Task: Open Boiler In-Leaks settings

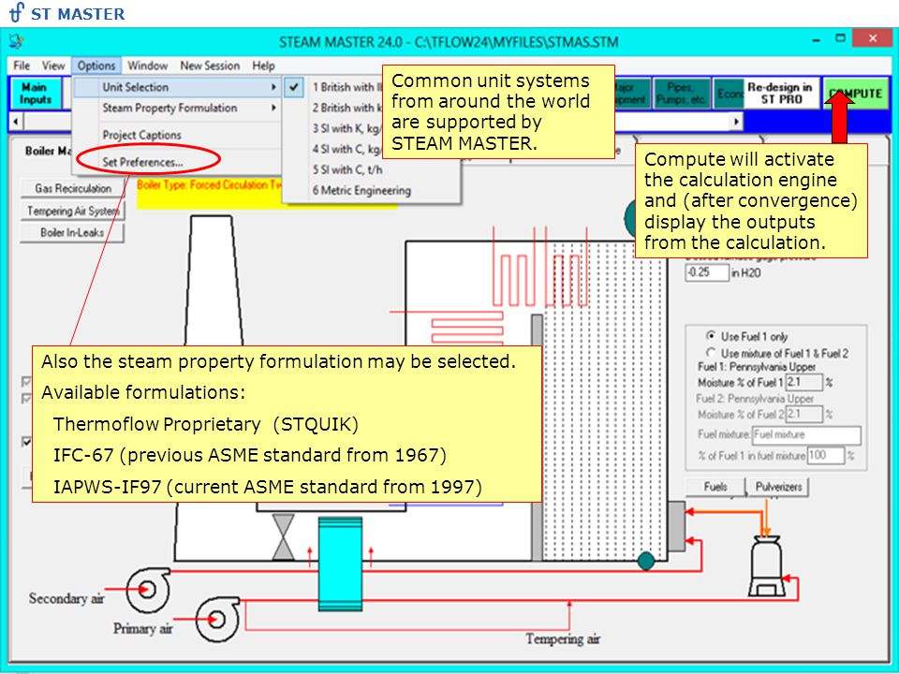Action: coord(73,233)
